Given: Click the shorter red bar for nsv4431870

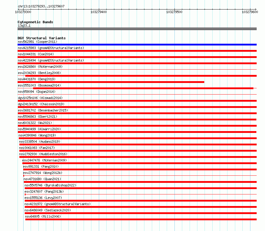Looking at the screenshot, I should pyautogui.click(x=111, y=82).
